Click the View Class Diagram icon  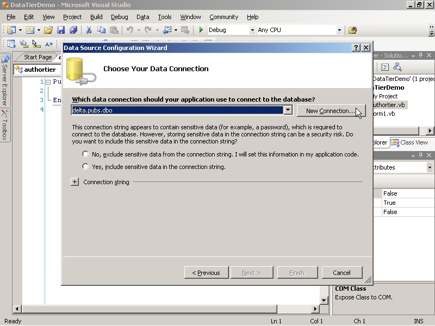(397, 67)
